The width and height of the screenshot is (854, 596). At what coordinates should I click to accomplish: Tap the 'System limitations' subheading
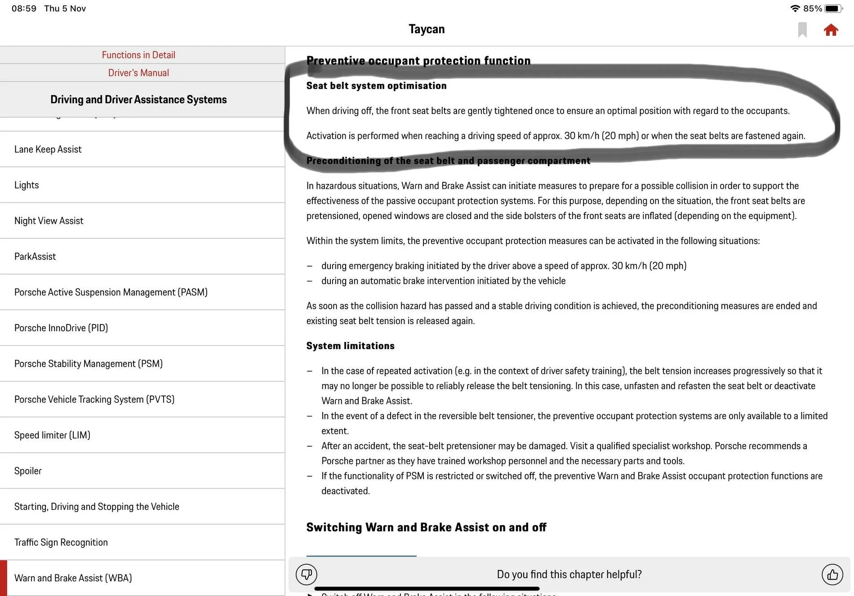point(351,346)
